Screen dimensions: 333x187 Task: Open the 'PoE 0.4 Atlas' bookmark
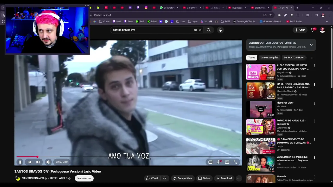coord(294,22)
